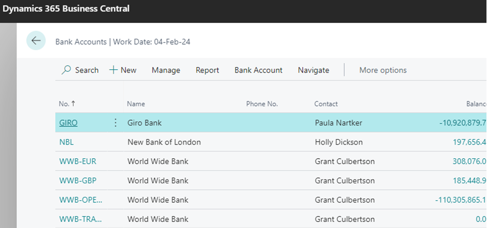Open the Report menu
The height and width of the screenshot is (228, 487).
click(x=207, y=70)
